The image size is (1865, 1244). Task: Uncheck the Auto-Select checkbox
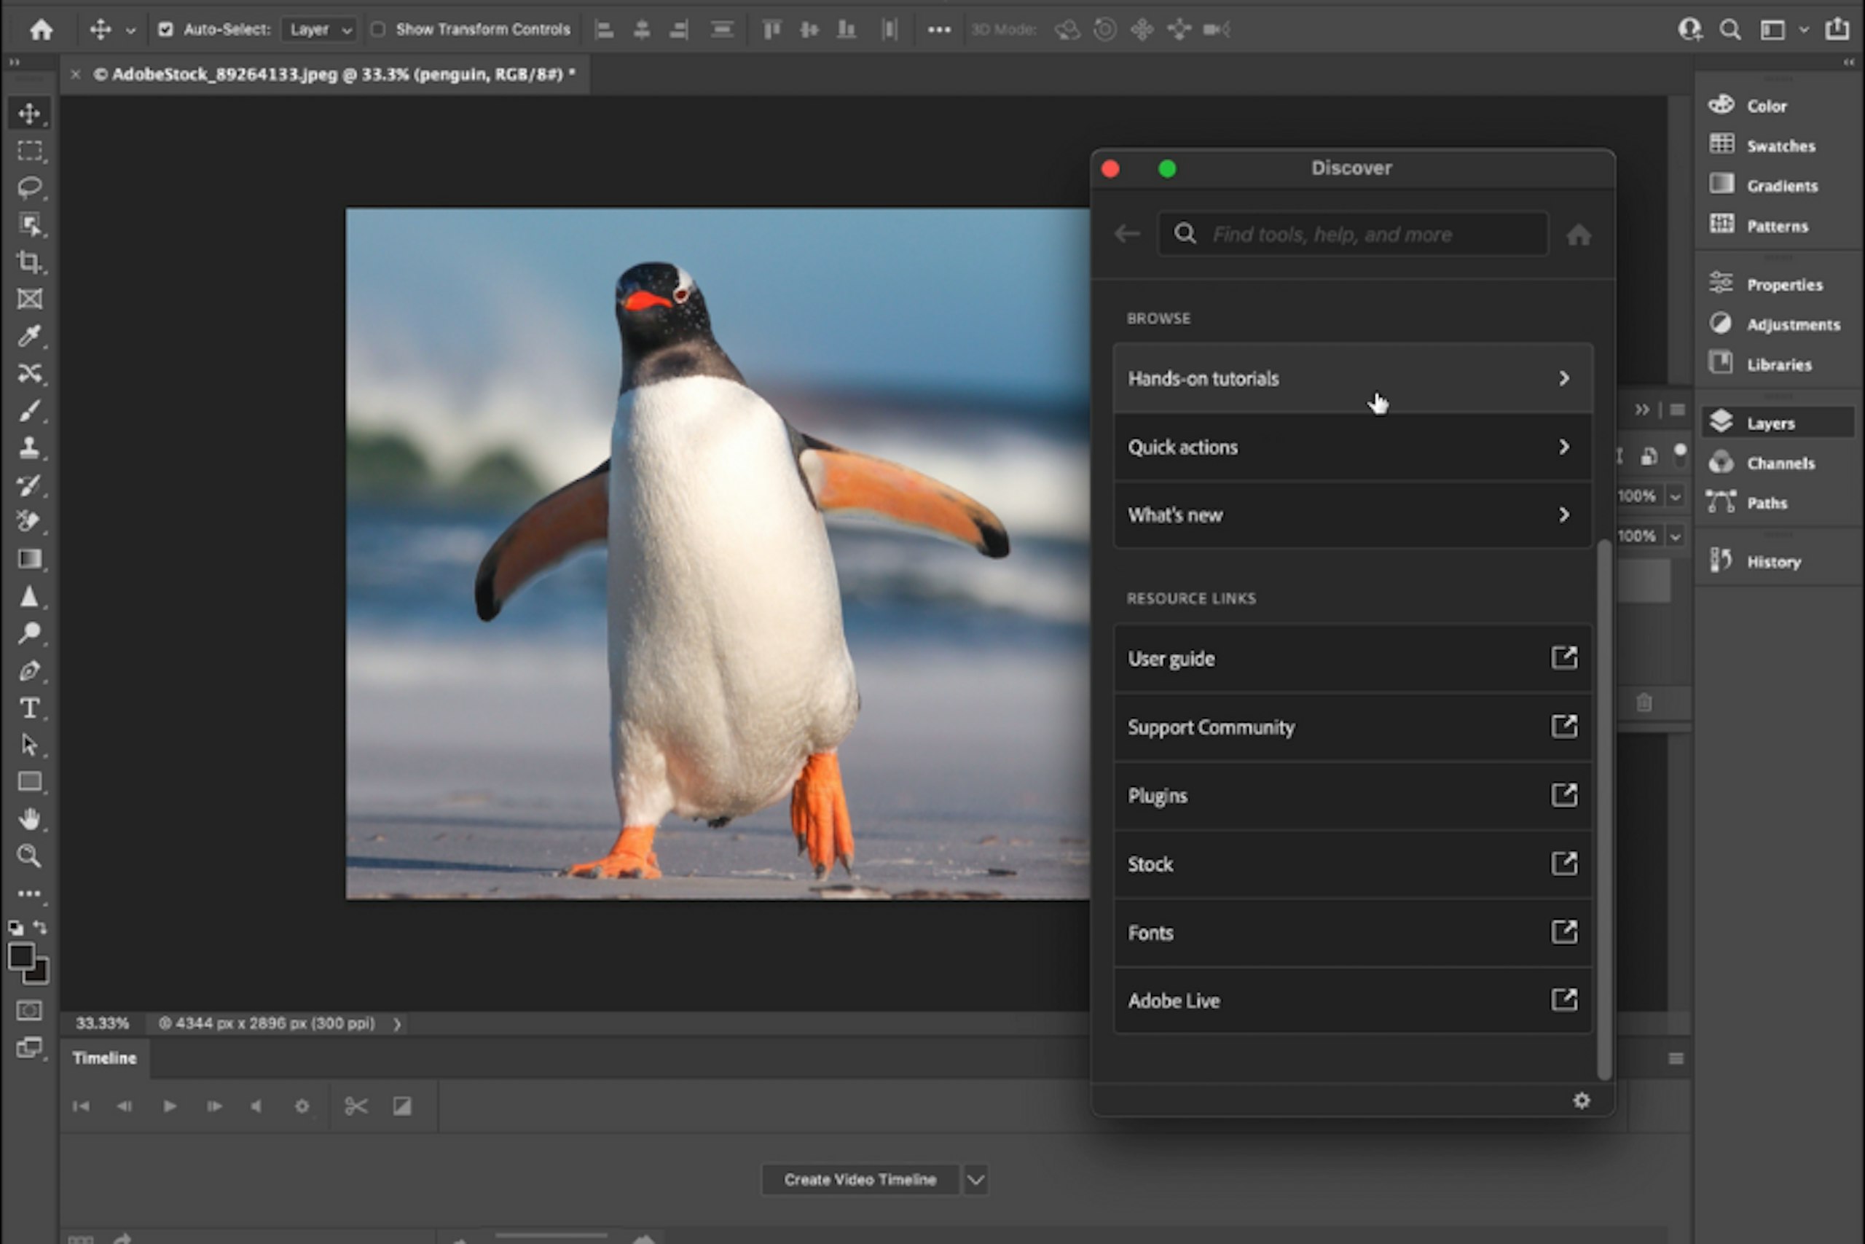165,29
